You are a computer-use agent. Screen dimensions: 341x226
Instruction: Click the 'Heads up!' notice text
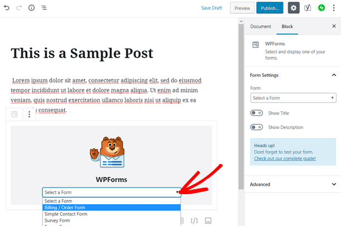pos(264,145)
